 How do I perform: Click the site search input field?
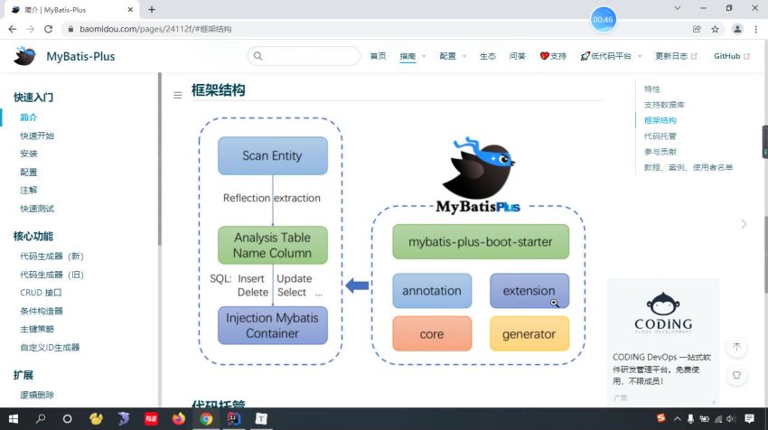click(304, 56)
